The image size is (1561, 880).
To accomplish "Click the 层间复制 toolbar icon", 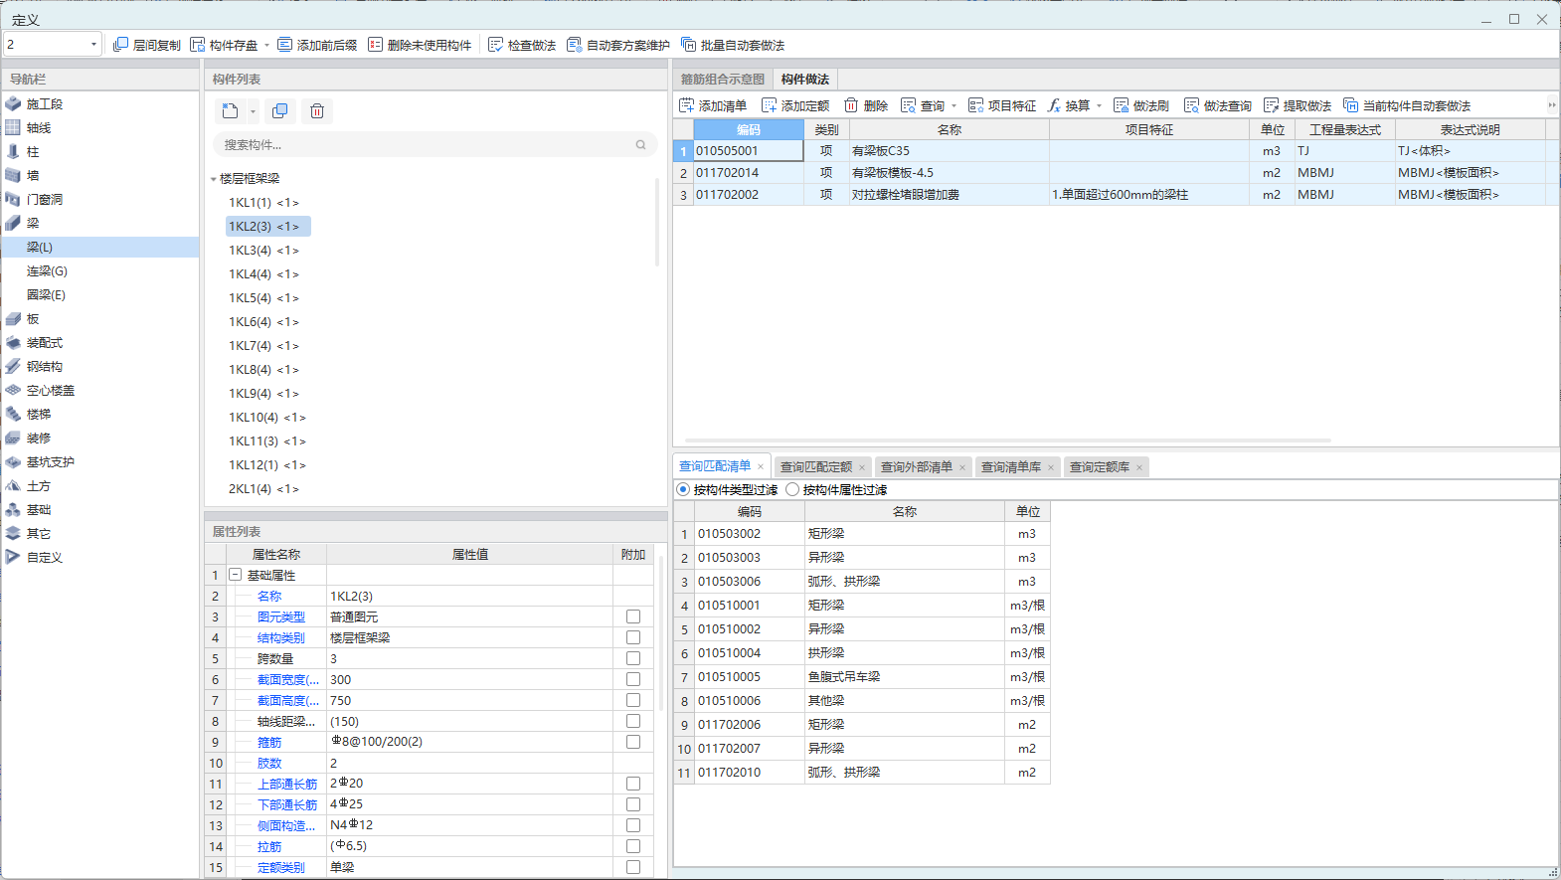I will click(x=120, y=45).
